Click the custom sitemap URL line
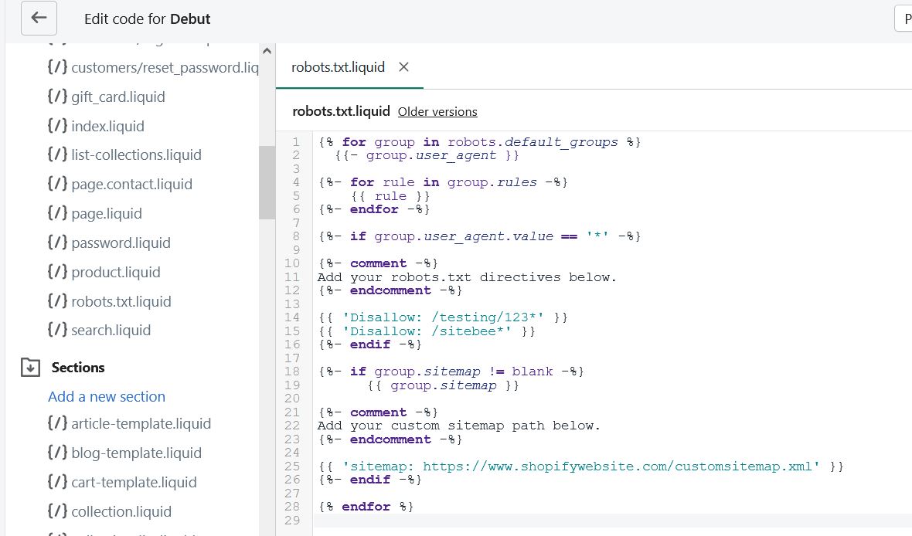The height and width of the screenshot is (536, 912). click(581, 466)
